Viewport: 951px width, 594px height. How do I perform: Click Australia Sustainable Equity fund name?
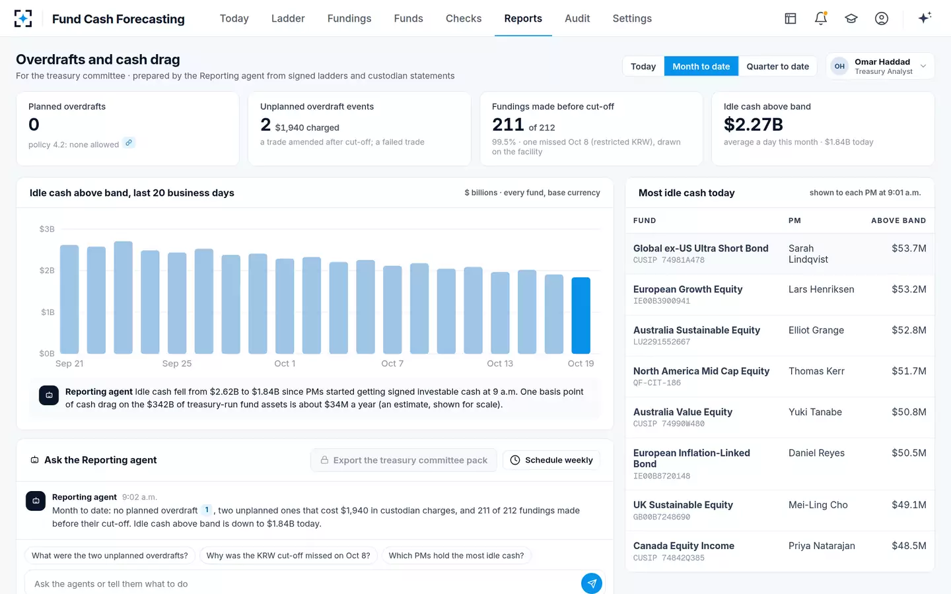click(697, 330)
